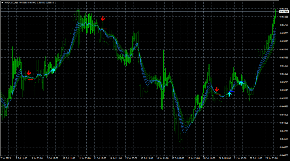
Task: Select the red sell arrow after 18 Jul 11:00
Action: pos(217,89)
